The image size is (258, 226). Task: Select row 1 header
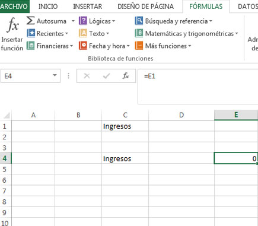5,126
